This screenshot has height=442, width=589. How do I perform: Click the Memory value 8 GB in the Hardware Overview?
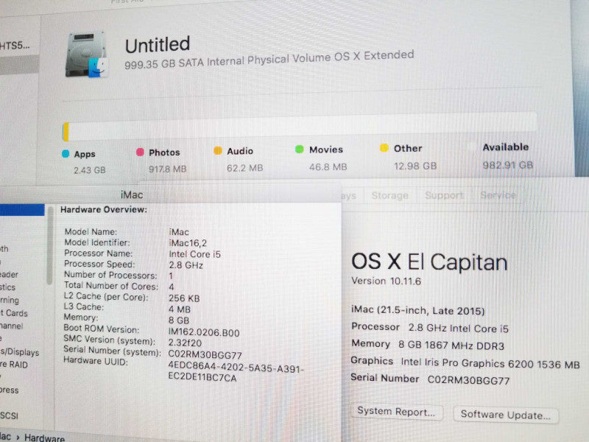tap(179, 320)
